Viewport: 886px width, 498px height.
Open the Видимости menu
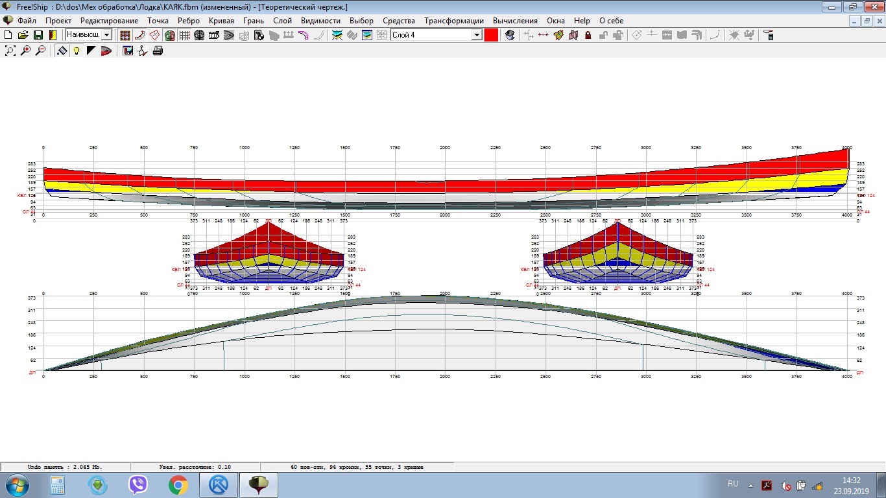pos(320,21)
